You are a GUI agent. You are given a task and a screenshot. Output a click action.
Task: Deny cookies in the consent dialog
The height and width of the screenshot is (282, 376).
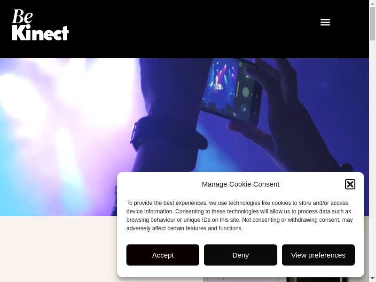pos(241,255)
